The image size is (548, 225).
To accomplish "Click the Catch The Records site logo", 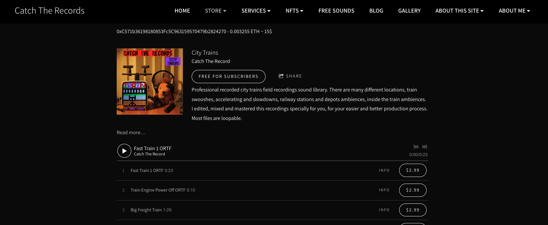I will [x=50, y=11].
